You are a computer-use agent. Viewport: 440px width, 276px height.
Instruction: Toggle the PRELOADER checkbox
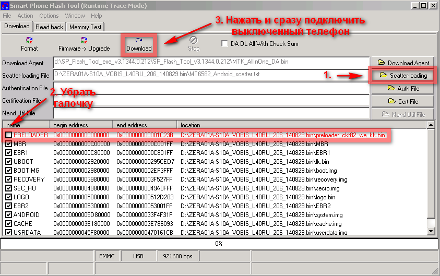pyautogui.click(x=9, y=135)
